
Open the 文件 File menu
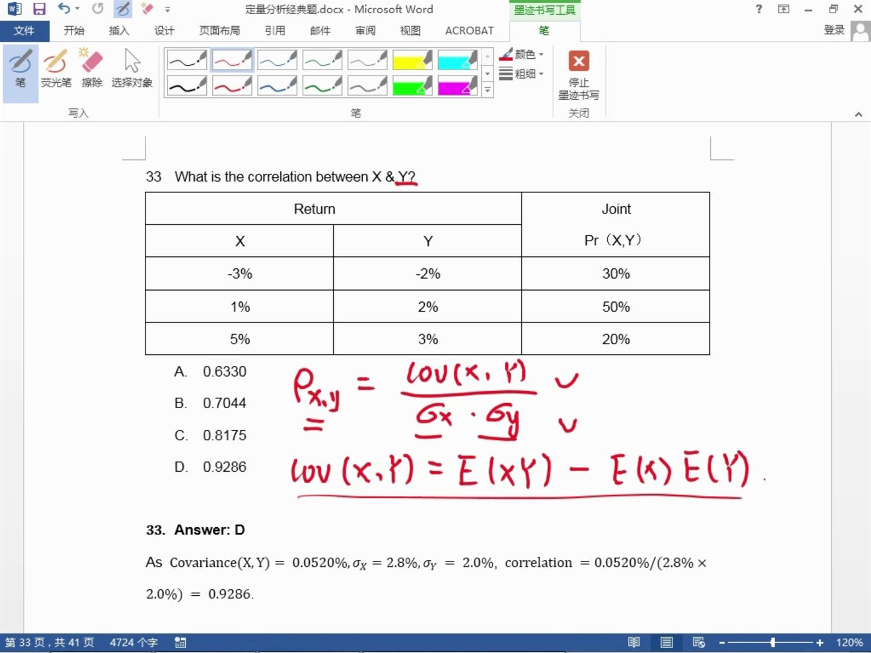point(24,31)
